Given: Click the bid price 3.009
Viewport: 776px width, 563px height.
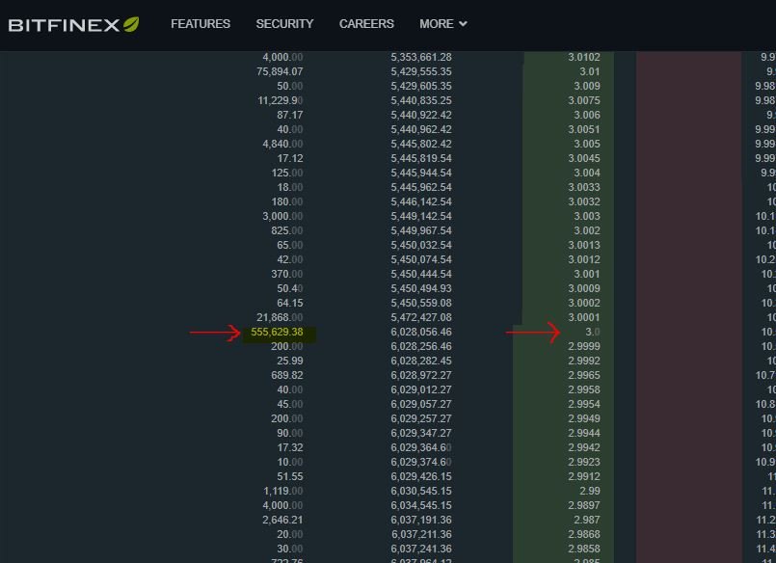Looking at the screenshot, I should tap(587, 86).
